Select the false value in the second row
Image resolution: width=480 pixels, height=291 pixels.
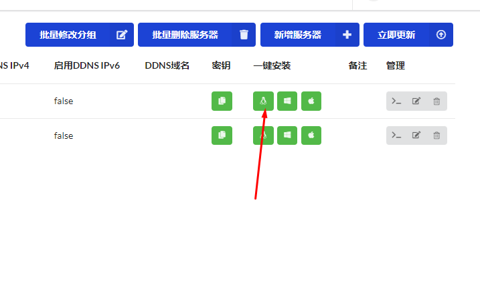click(x=64, y=135)
